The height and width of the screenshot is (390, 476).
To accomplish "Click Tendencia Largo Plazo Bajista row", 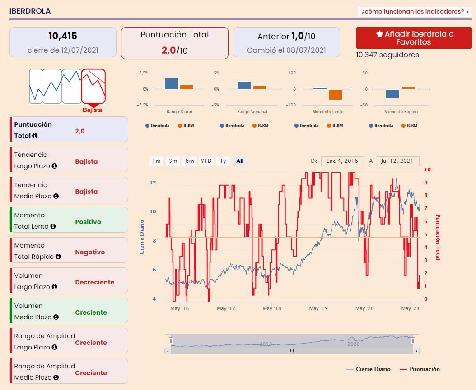I will click(x=69, y=160).
